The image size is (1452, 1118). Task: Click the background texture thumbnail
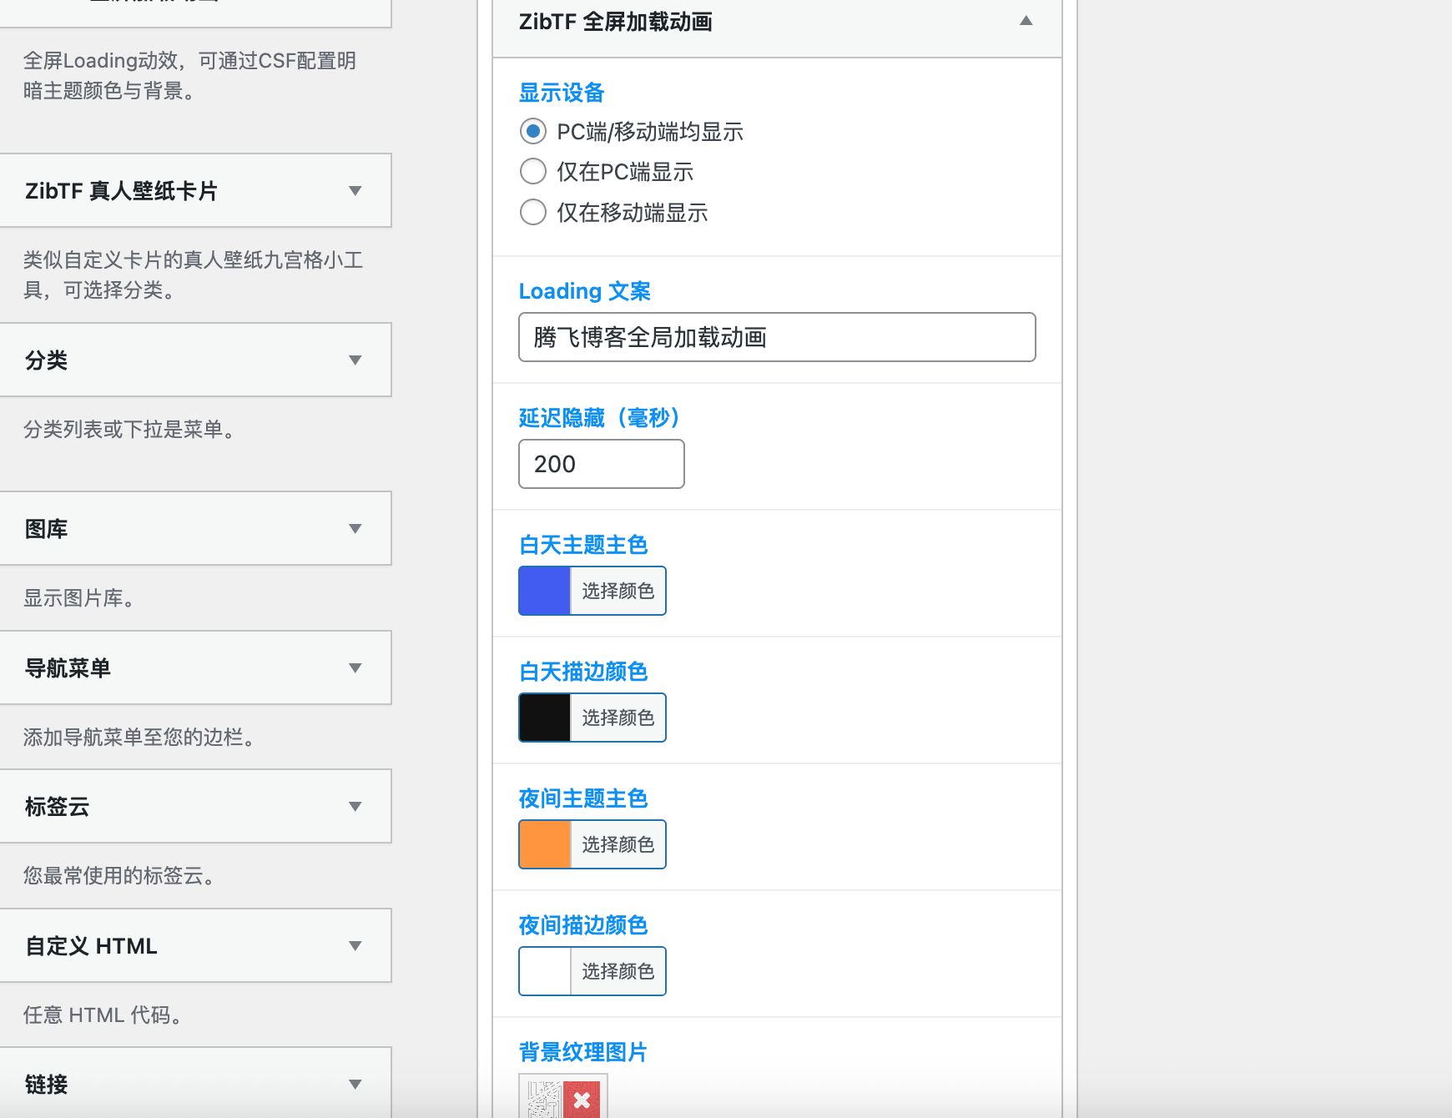pos(543,1100)
